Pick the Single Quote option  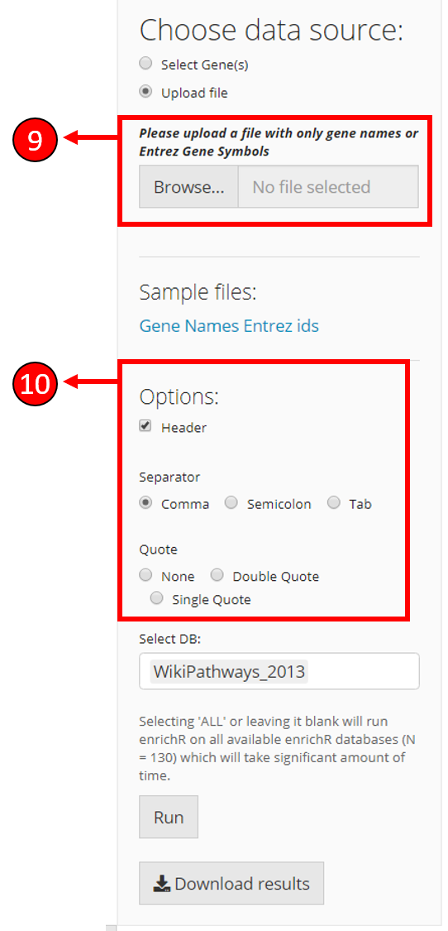coord(157,598)
